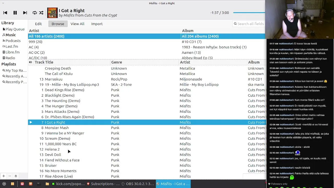Open the Libre.fm source
The height and width of the screenshot is (188, 334).
coord(11,52)
